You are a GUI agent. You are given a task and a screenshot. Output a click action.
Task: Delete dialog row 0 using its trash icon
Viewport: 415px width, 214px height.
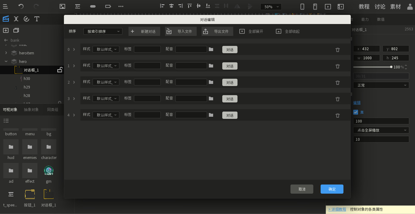(337, 50)
